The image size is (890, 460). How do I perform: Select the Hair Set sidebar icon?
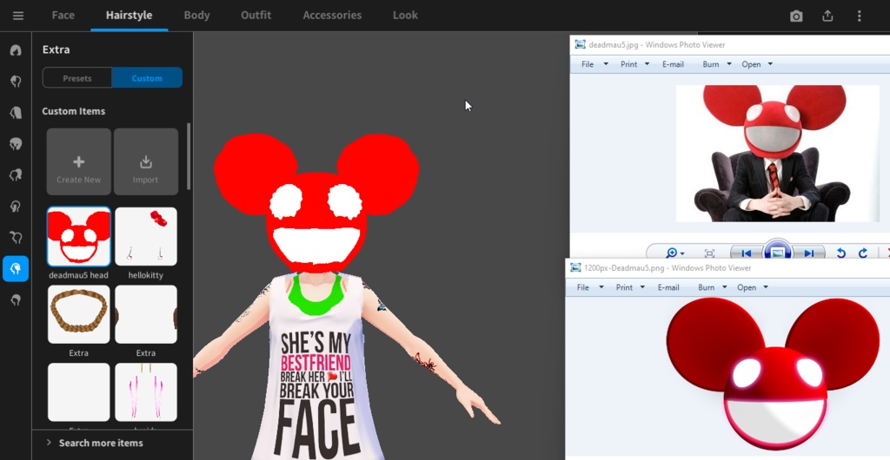tap(16, 50)
